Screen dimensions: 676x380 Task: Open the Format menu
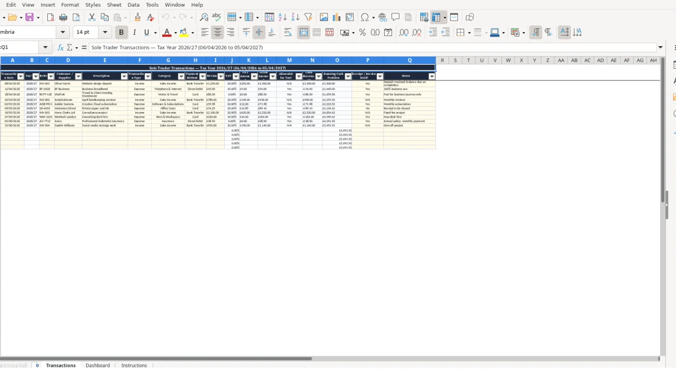[x=70, y=5]
